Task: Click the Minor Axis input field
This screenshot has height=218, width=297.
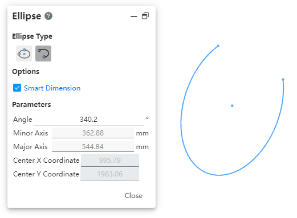Action: pos(93,133)
